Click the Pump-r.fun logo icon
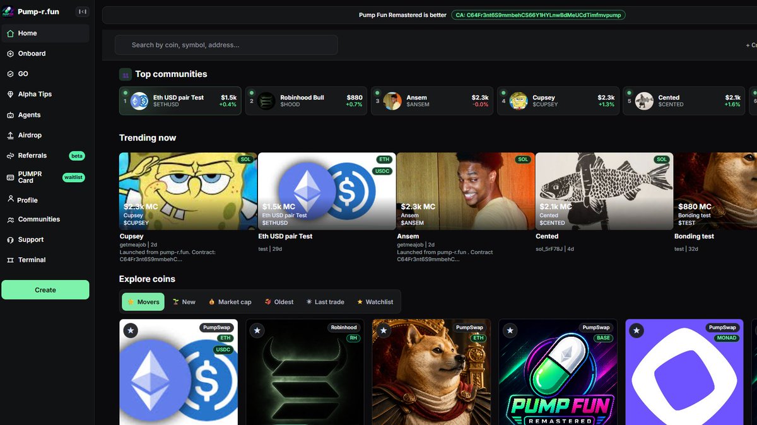757x425 pixels. pyautogui.click(x=8, y=11)
